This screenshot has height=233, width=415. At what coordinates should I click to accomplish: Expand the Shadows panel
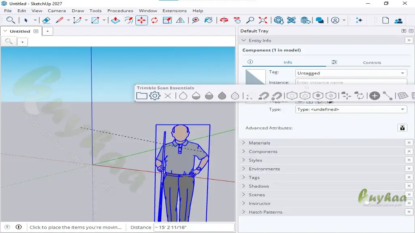point(244,186)
